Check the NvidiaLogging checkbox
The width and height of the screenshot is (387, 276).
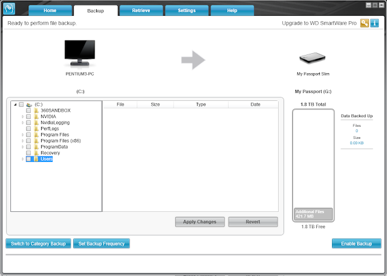point(28,123)
